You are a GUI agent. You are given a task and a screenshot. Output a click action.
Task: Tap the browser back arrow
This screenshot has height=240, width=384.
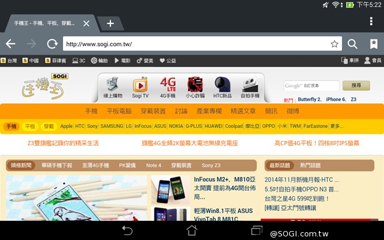pos(11,44)
